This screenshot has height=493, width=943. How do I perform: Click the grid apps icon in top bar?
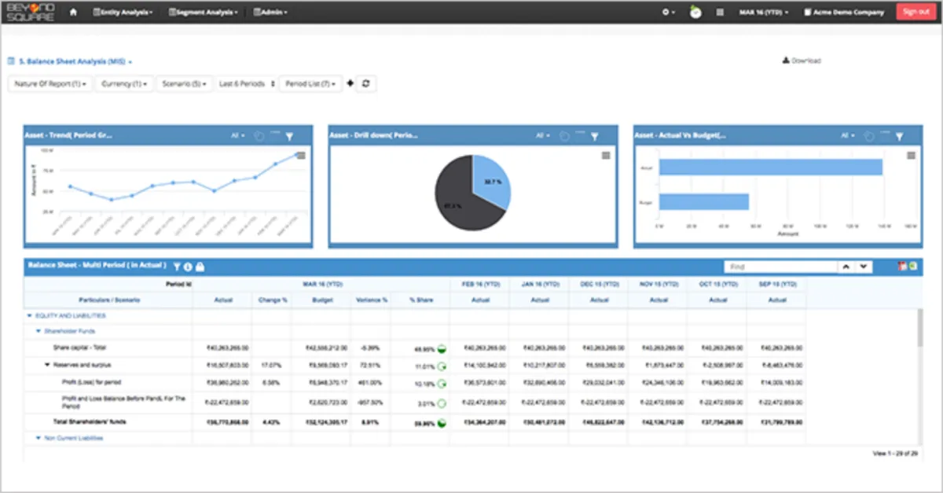coord(720,12)
